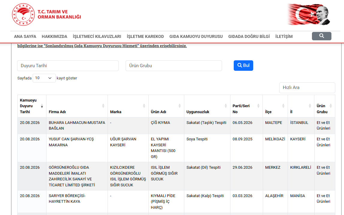Select district cell ALAŞEHİR
This screenshot has width=344, height=215.
[275, 202]
